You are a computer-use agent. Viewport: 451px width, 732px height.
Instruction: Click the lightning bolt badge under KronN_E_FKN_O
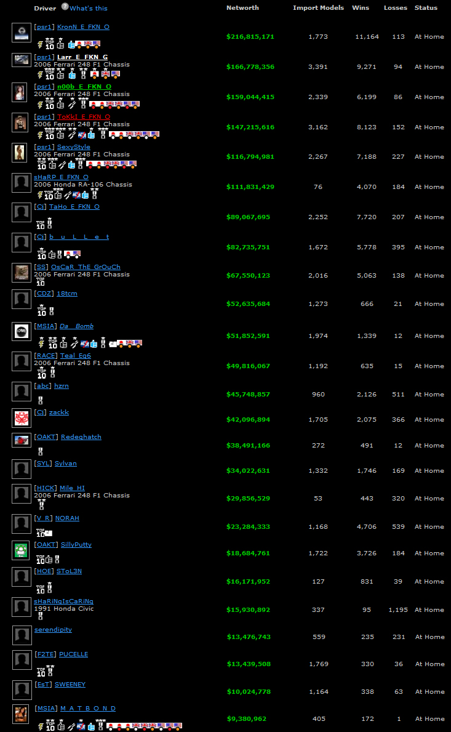click(x=40, y=44)
